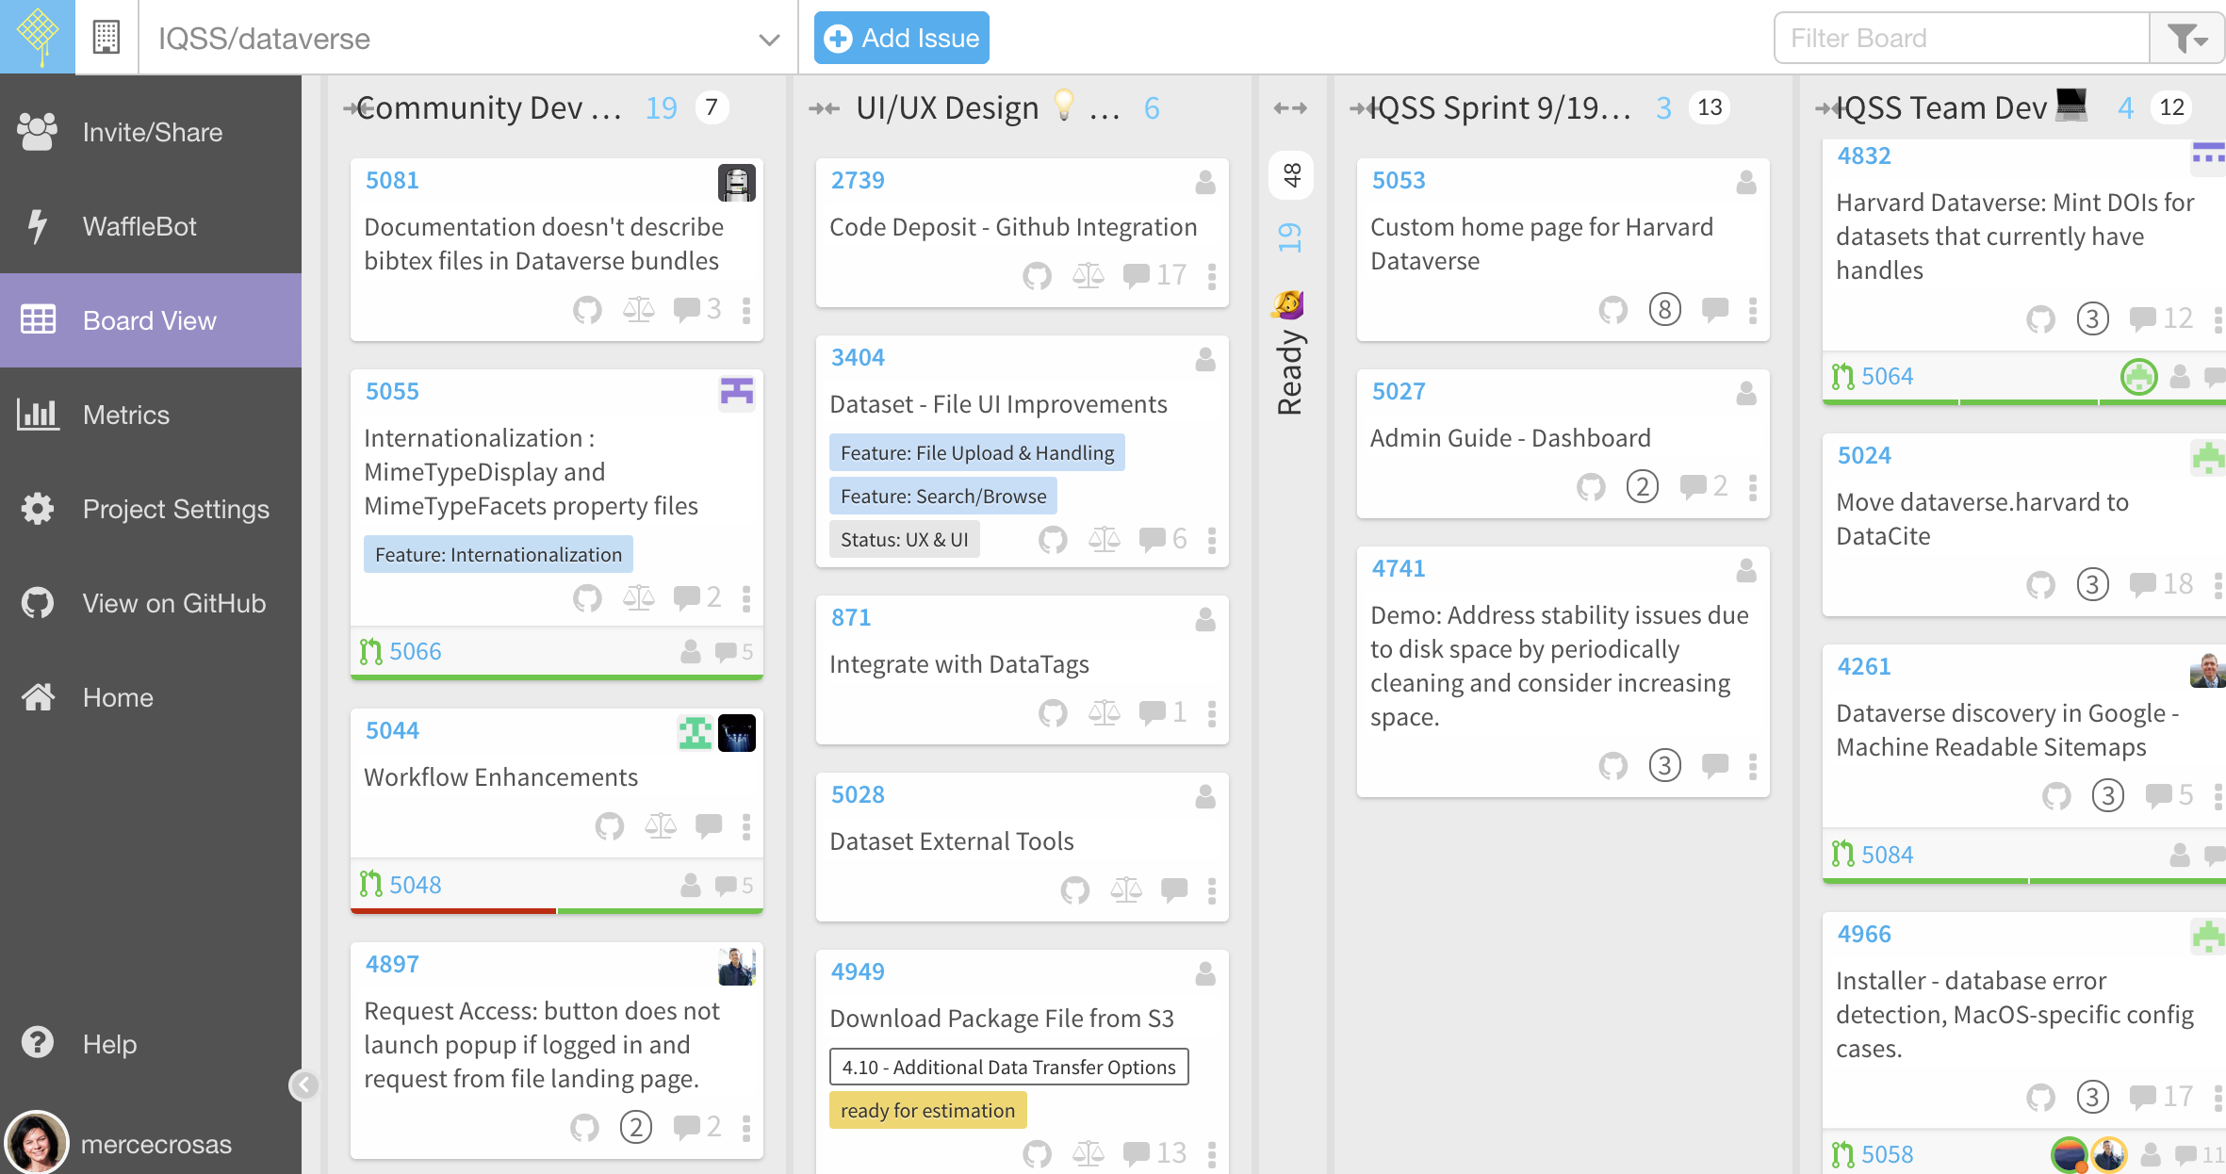Toggle collapse on the UI/UX Design column
The height and width of the screenshot is (1174, 2226).
(823, 109)
